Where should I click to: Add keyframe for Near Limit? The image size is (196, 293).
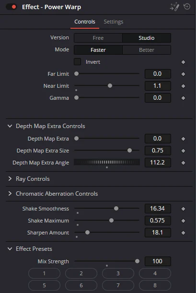184,86
